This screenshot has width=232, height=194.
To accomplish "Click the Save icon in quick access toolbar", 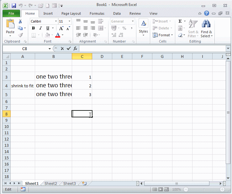I will [13, 6].
